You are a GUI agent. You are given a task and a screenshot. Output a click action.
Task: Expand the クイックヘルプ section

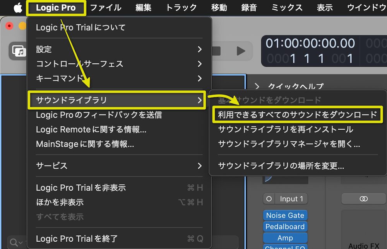click(257, 86)
